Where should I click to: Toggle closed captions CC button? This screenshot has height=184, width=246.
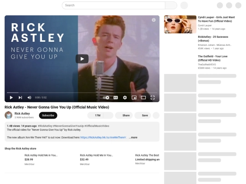pyautogui.click(x=116, y=98)
